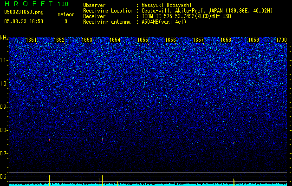
Task: Click the meteor echo streak under the 1652 label
Action: coord(63,138)
